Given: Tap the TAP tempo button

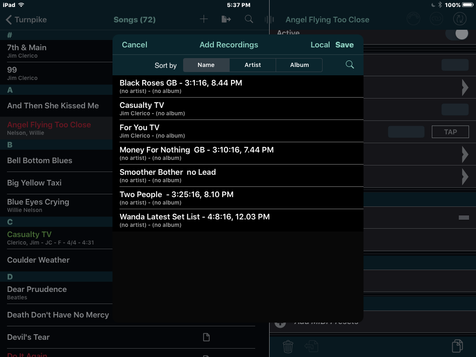Looking at the screenshot, I should click(x=450, y=132).
